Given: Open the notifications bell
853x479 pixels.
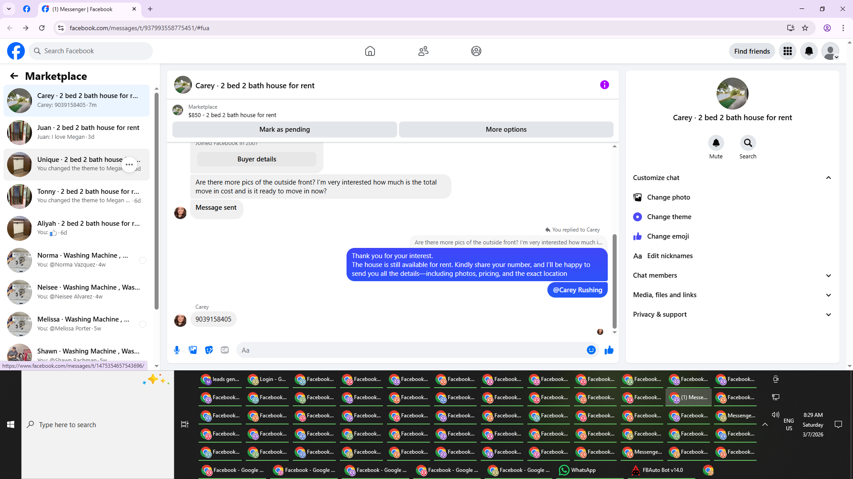Looking at the screenshot, I should coord(809,51).
